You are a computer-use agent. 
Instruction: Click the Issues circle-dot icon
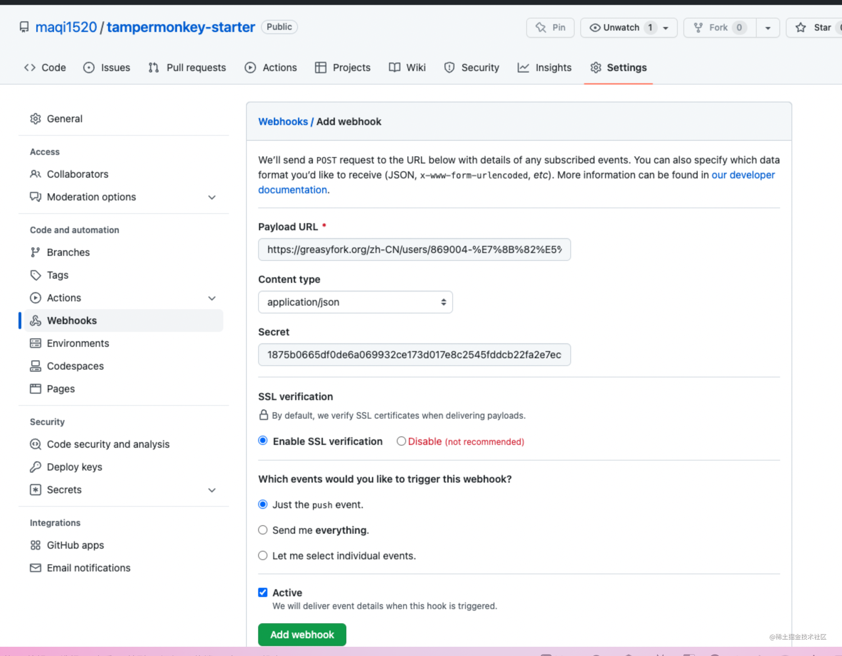pyautogui.click(x=89, y=68)
